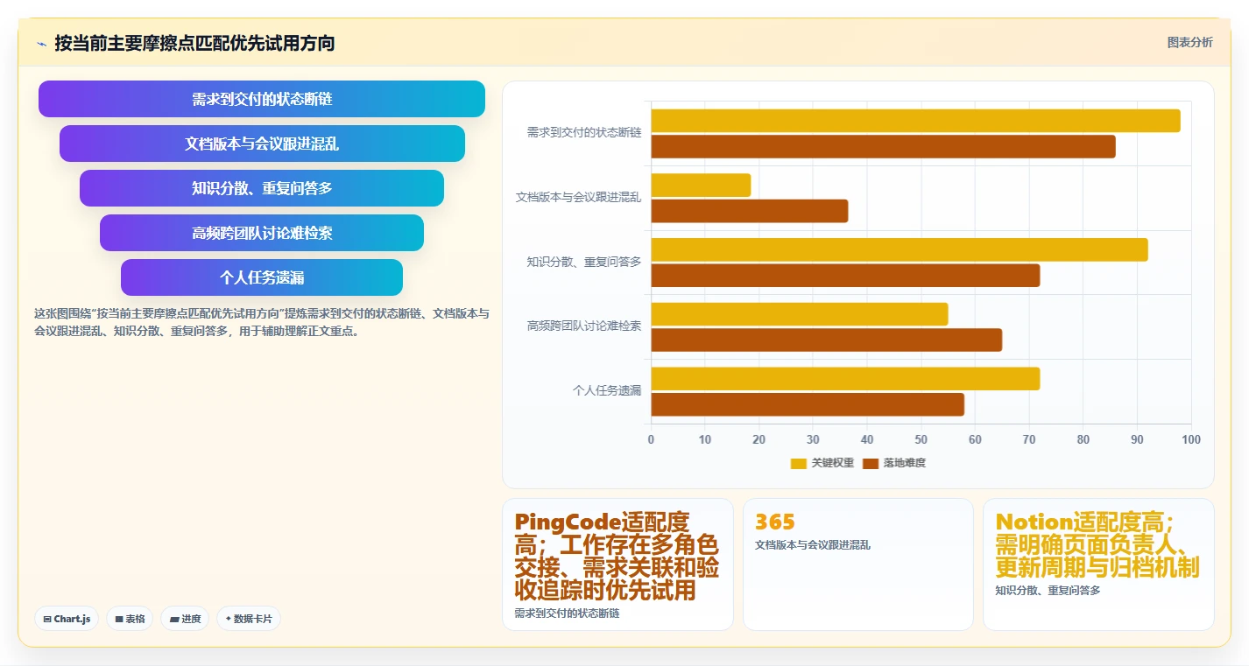Click 关键权重 bar for 高频跨团队讨论难检索
This screenshot has height=666, width=1249.
(x=799, y=313)
